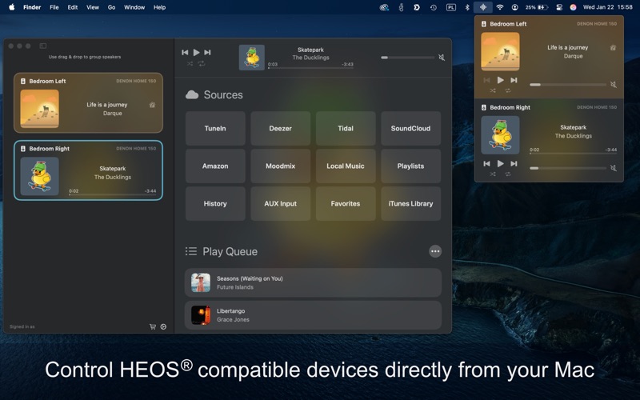Viewport: 640px width, 400px height.
Task: Open the Window menu
Action: [134, 7]
